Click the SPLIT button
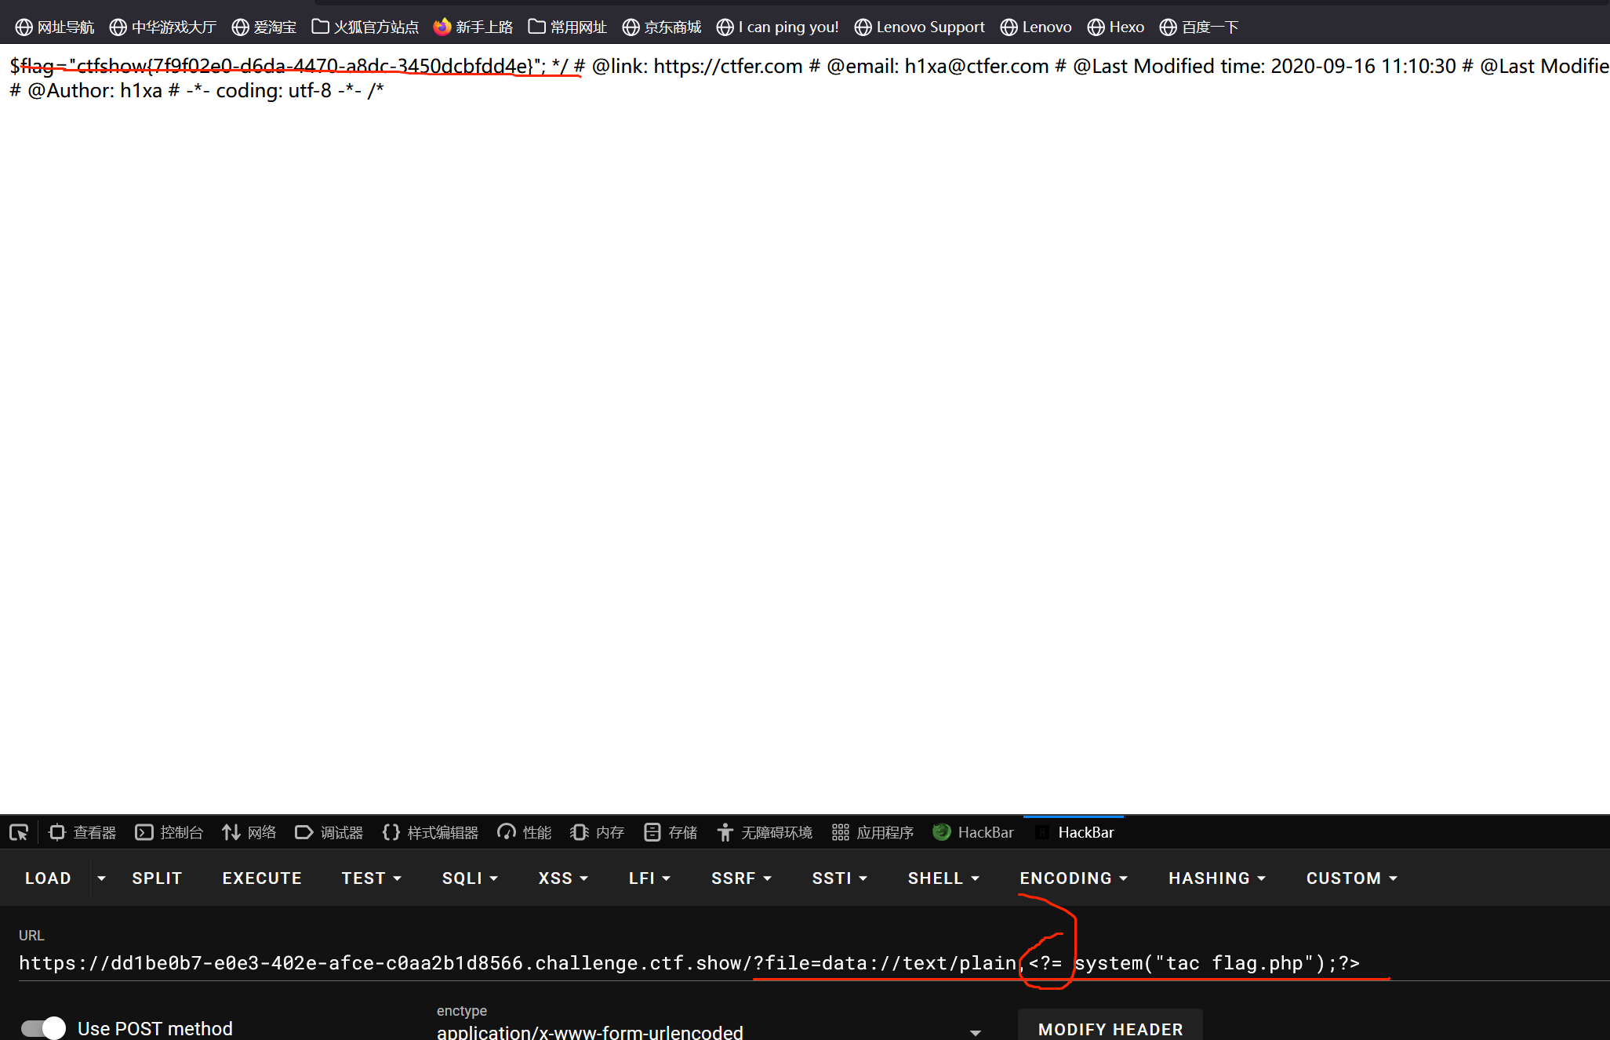1610x1040 pixels. click(x=157, y=878)
